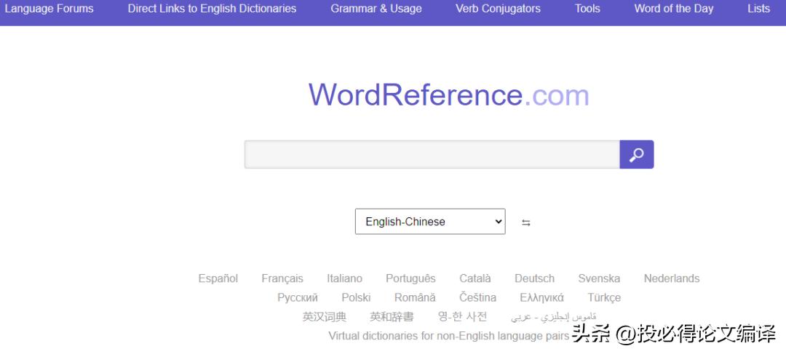Switch site language to Română

point(415,298)
